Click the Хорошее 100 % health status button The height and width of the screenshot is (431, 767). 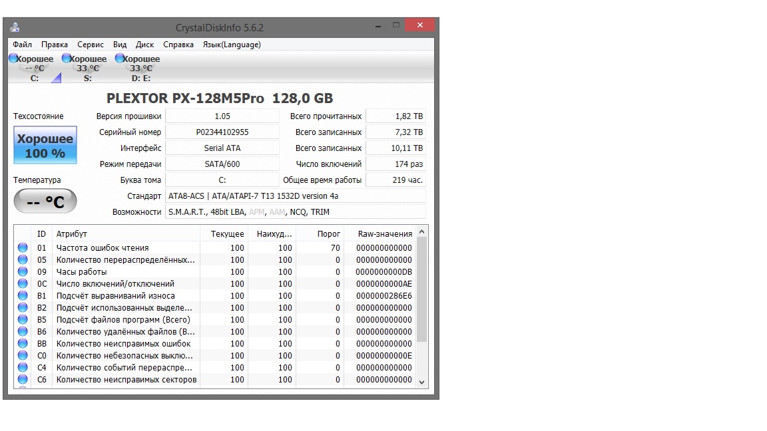(x=45, y=146)
